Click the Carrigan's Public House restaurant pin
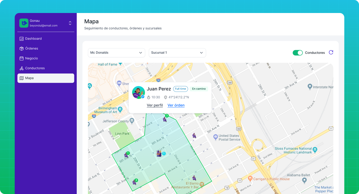Image resolution: width=359 pixels, height=194 pixels. (250, 178)
